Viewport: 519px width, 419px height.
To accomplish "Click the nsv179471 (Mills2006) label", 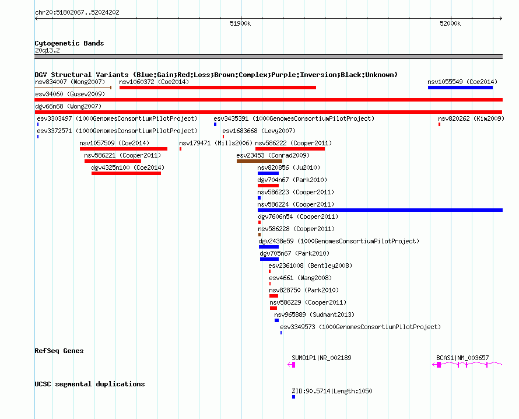I will pyautogui.click(x=216, y=143).
